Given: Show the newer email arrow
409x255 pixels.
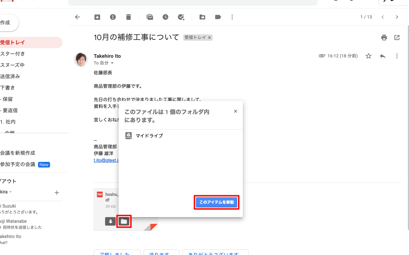Looking at the screenshot, I should point(383,17).
